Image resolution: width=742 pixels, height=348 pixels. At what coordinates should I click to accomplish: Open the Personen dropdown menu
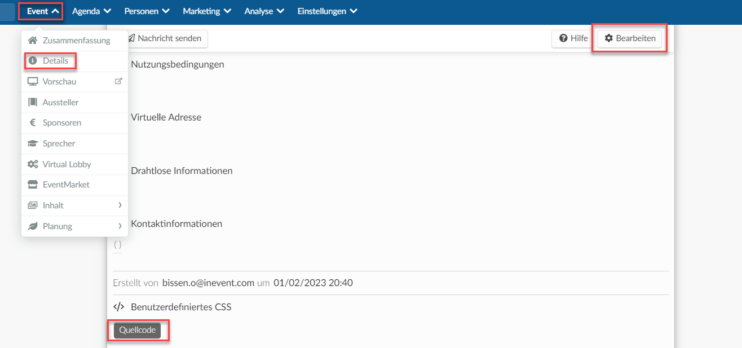coord(147,11)
